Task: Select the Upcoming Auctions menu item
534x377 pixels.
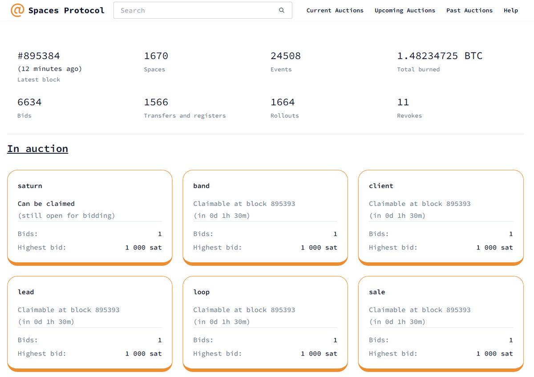Action: [x=405, y=10]
